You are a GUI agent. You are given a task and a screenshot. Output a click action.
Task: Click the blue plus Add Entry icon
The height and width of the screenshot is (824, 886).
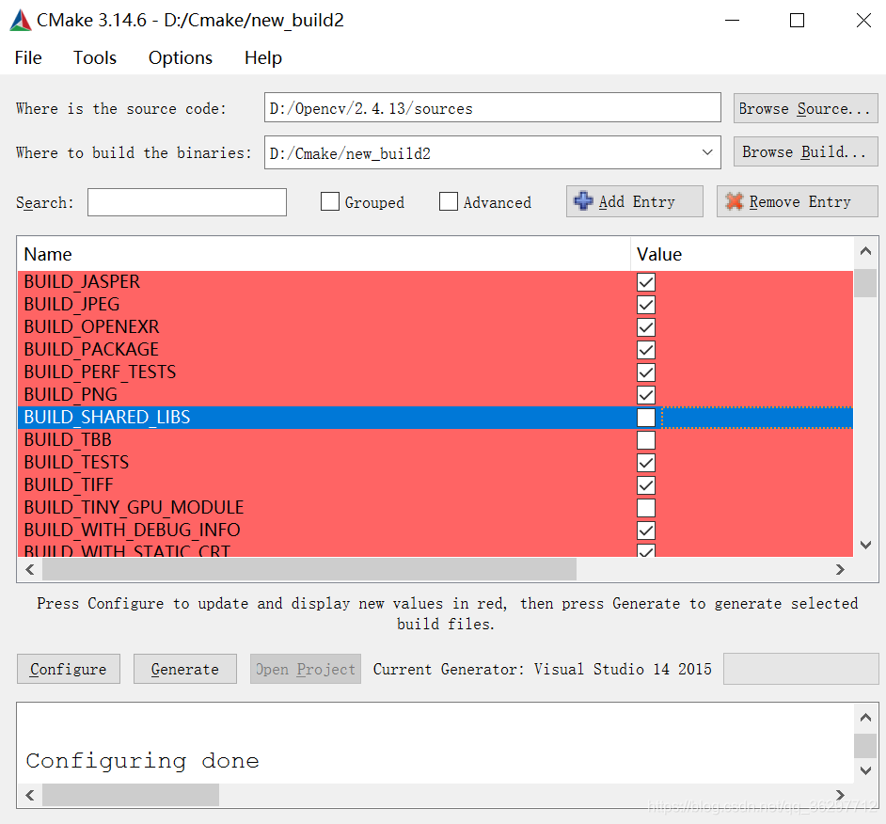pos(583,201)
